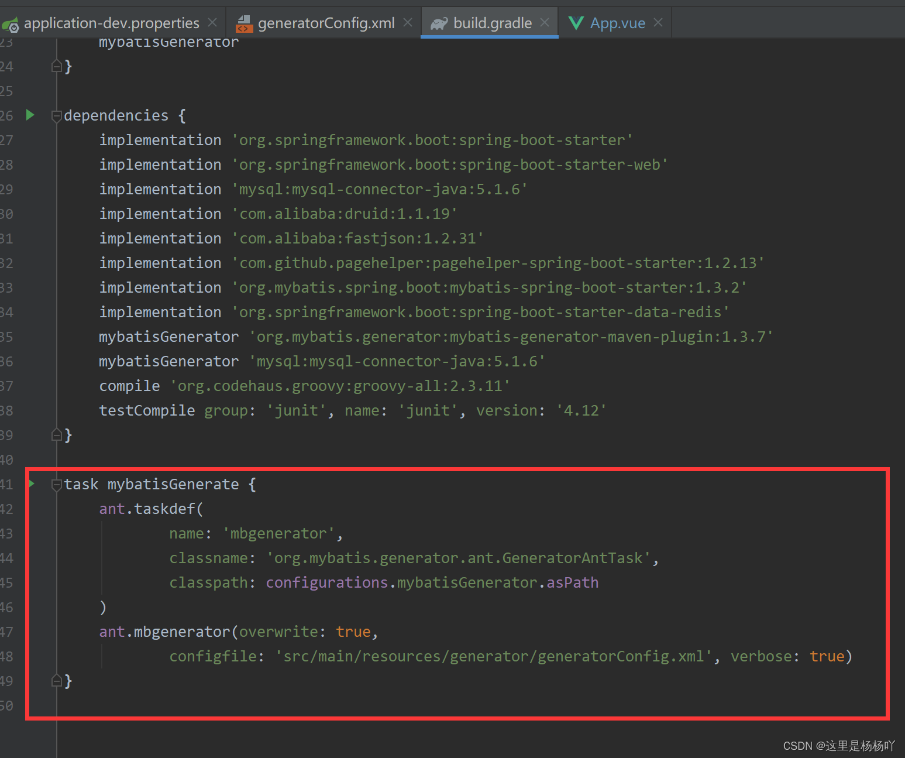Click 'org.springframework.boot:spring-boot-starter' string
This screenshot has width=905, height=758.
433,140
